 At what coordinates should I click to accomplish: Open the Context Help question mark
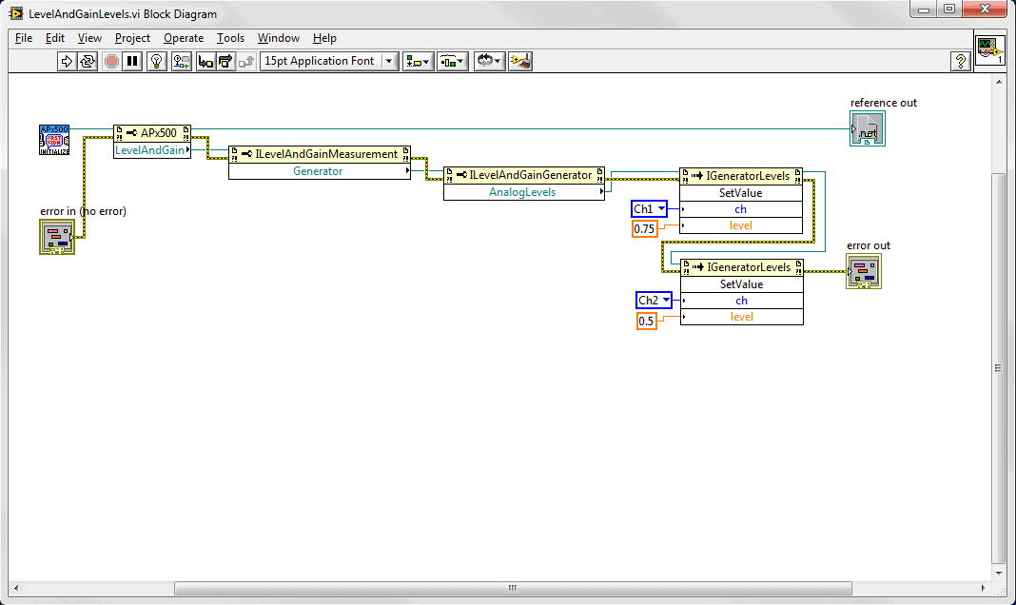(x=961, y=61)
